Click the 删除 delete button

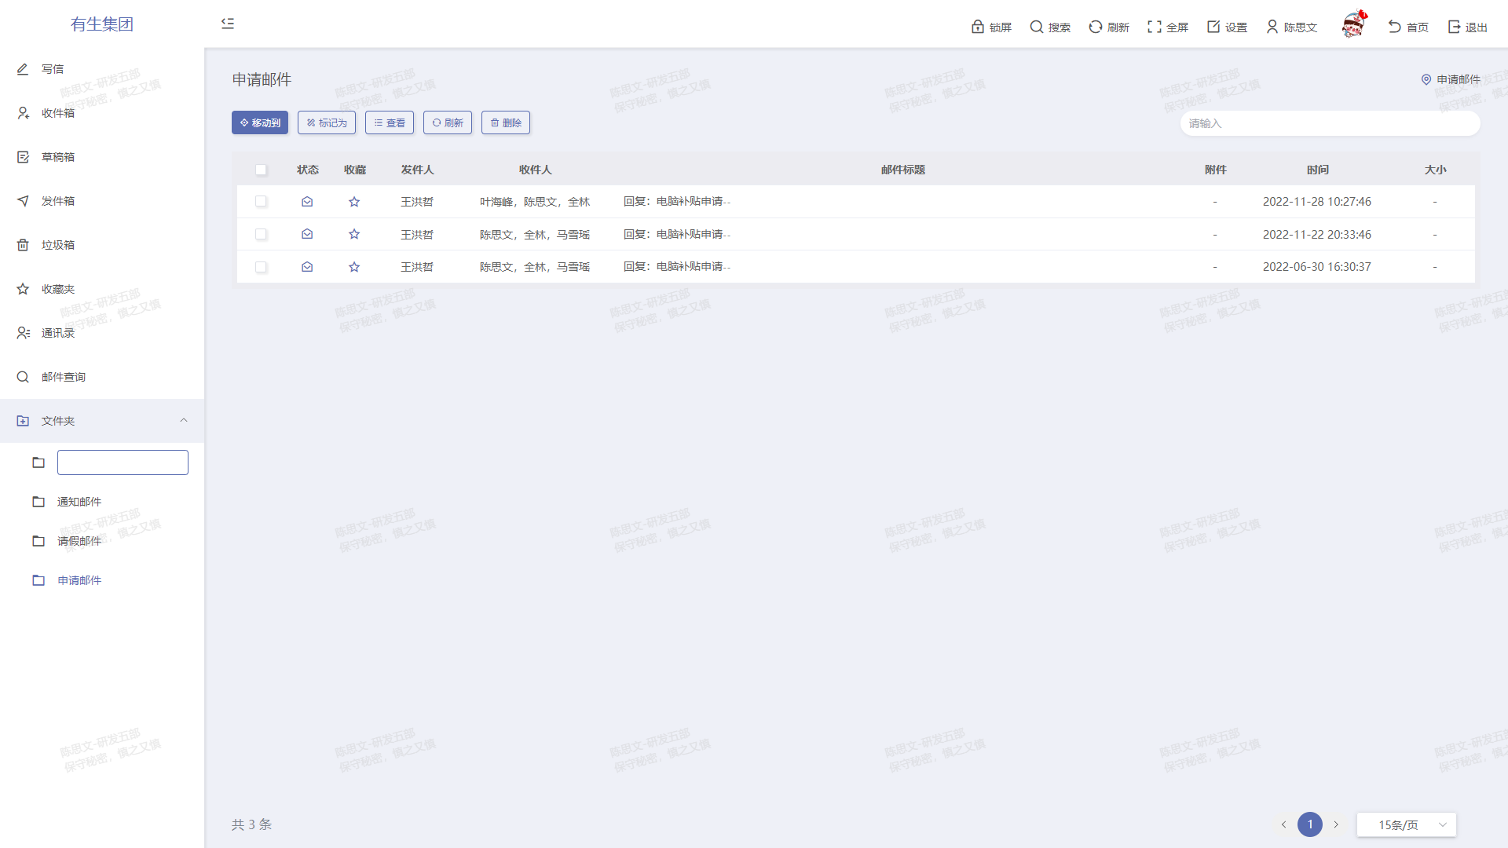[506, 122]
